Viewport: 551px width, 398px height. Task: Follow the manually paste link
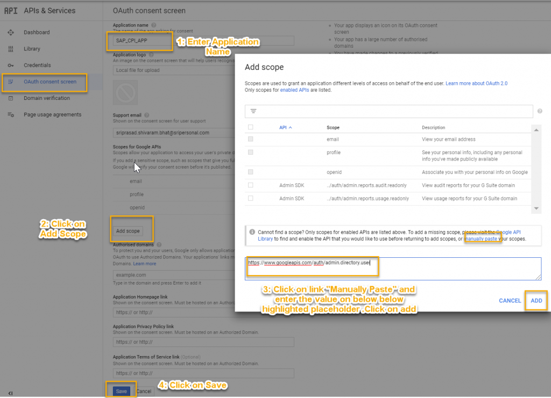(481, 239)
